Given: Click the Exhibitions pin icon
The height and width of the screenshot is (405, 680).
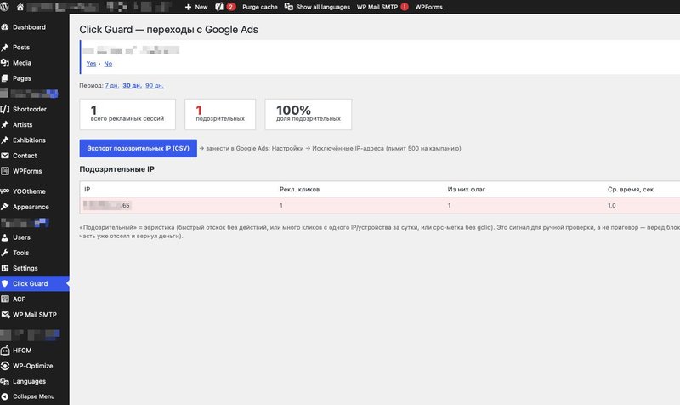Looking at the screenshot, I should [5, 140].
